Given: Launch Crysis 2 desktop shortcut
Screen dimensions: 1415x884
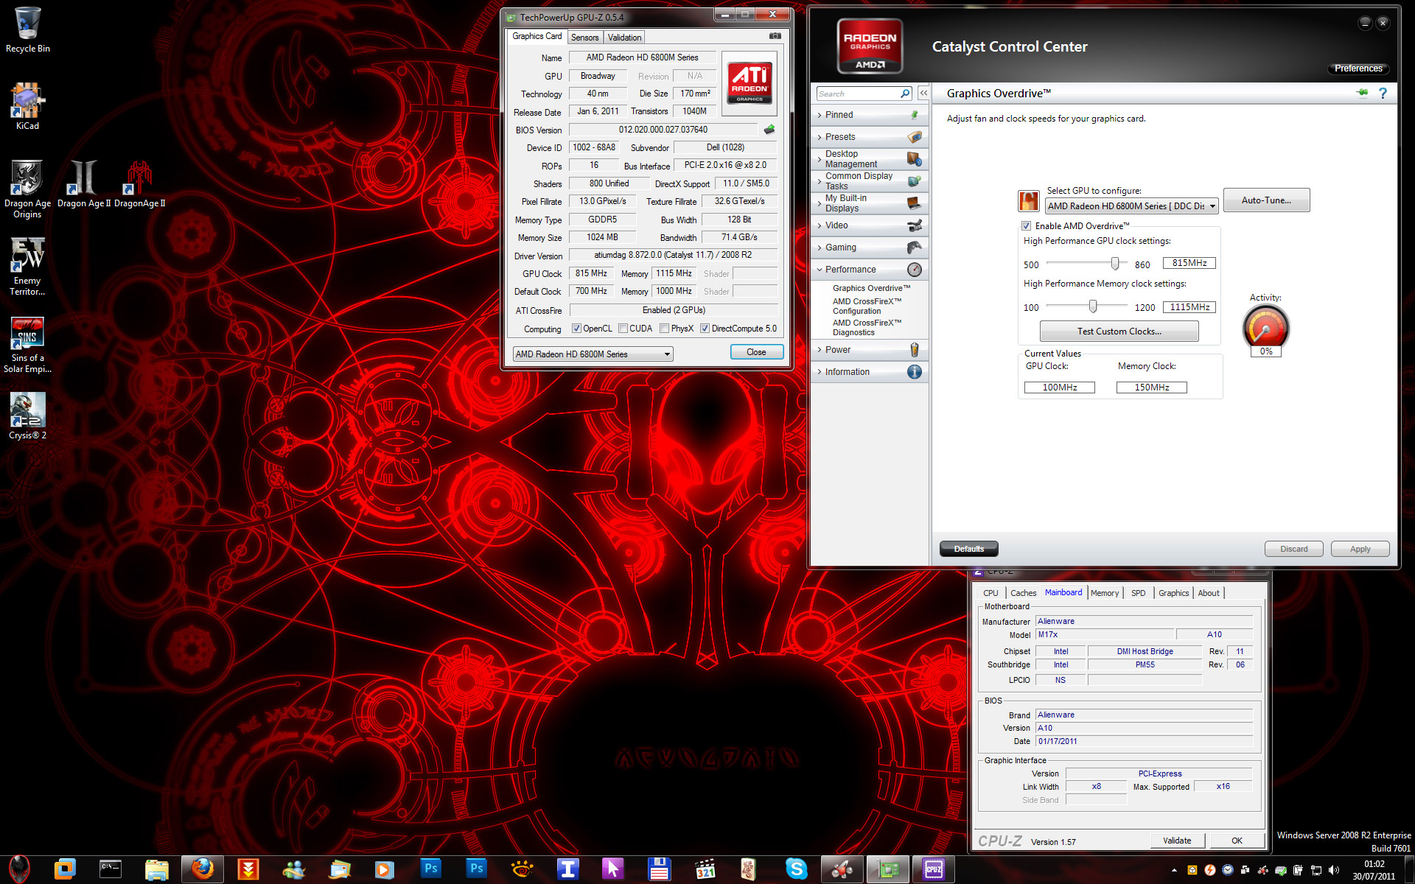Looking at the screenshot, I should [27, 415].
